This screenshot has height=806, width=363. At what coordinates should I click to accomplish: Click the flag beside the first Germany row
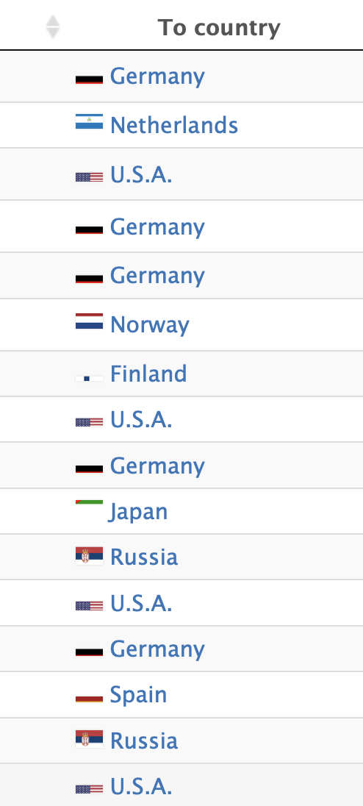pos(90,79)
